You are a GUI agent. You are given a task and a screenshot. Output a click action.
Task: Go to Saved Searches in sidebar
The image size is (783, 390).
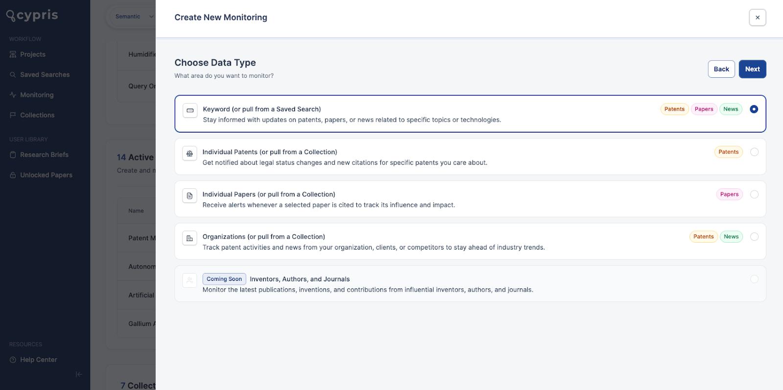point(45,75)
